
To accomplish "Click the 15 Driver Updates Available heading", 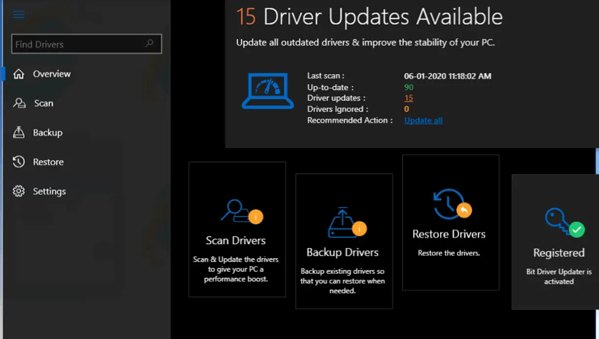I will [369, 17].
